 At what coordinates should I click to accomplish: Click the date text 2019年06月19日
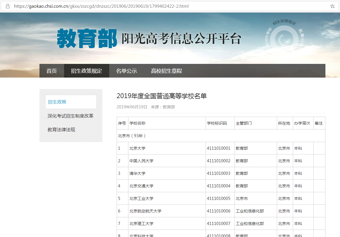pos(132,107)
